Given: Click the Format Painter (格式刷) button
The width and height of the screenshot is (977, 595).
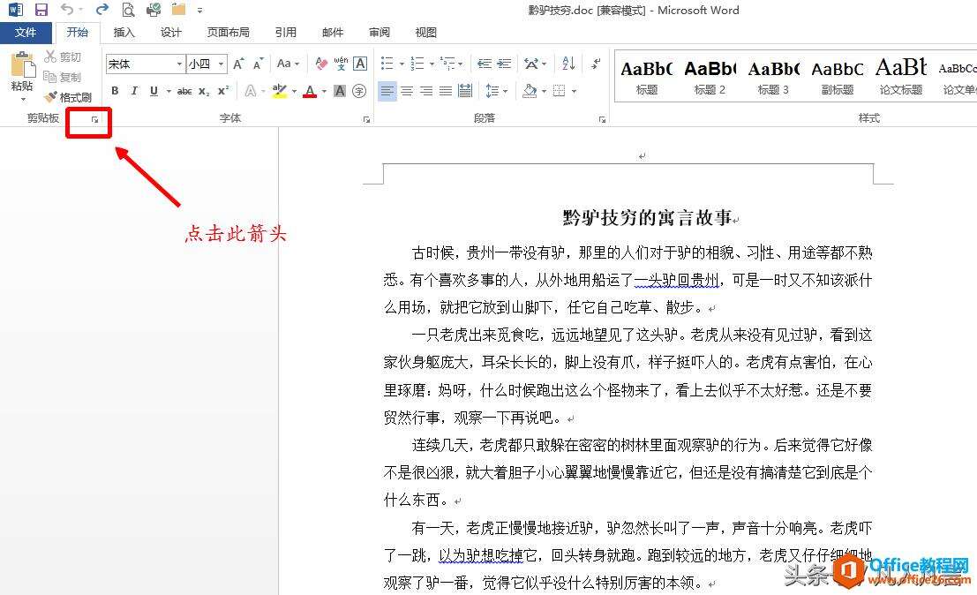Looking at the screenshot, I should (68, 97).
